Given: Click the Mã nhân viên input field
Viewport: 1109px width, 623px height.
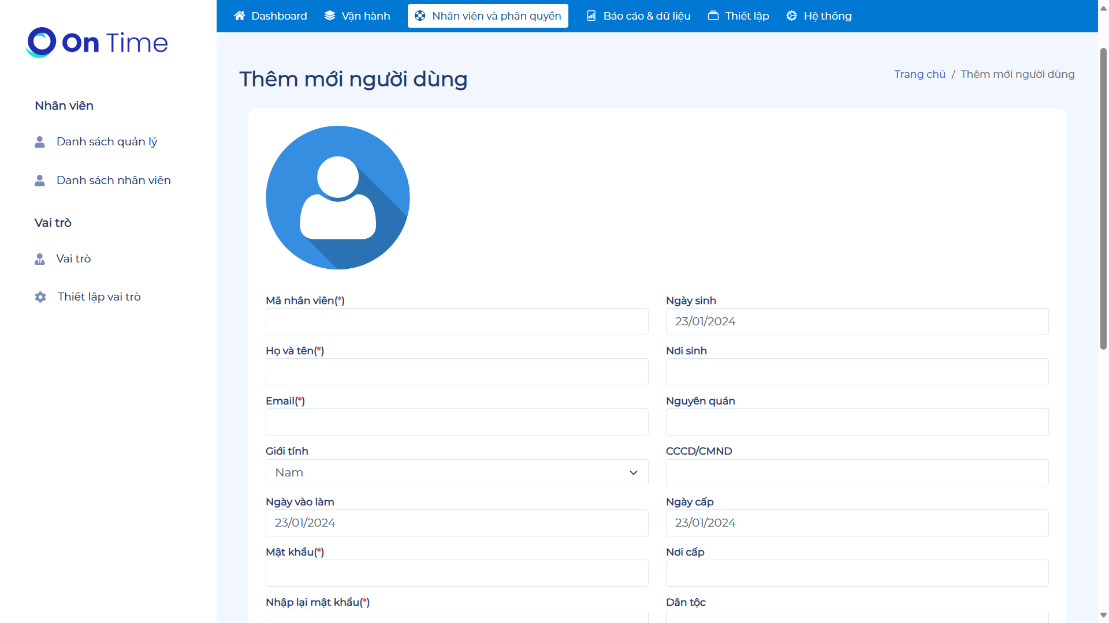Looking at the screenshot, I should tap(456, 321).
